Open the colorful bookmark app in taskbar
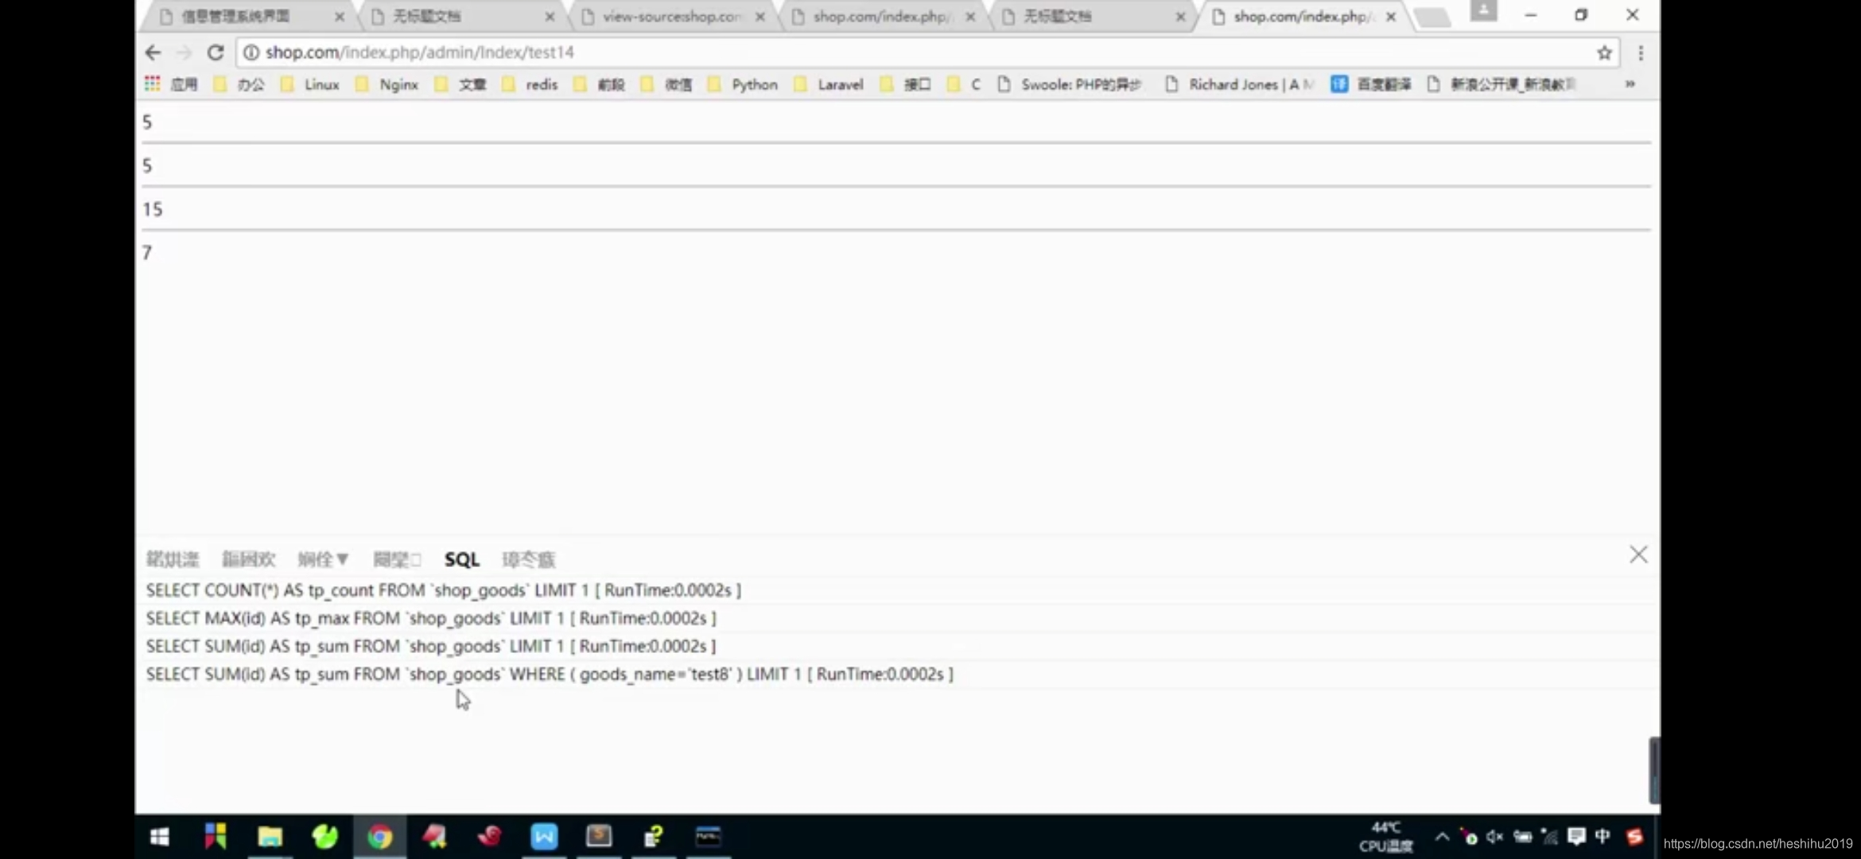 coord(216,837)
